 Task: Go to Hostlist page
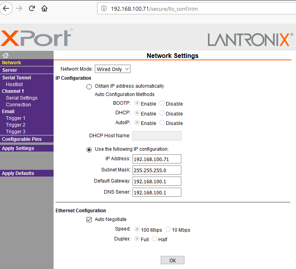click(x=14, y=85)
